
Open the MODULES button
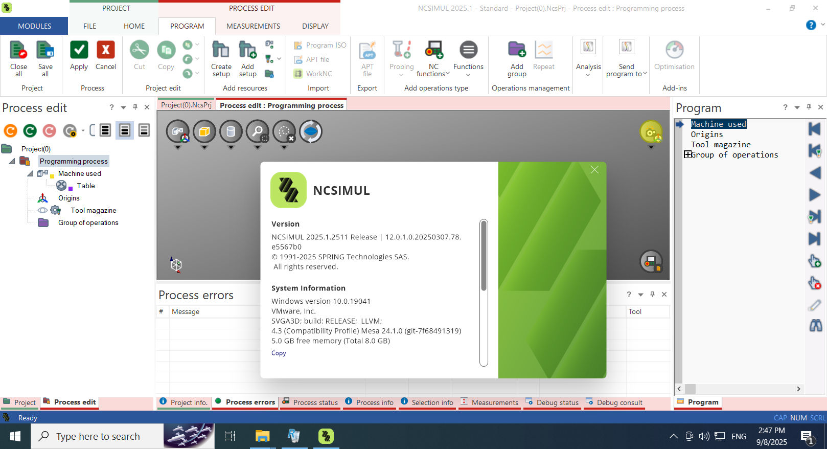tap(34, 26)
